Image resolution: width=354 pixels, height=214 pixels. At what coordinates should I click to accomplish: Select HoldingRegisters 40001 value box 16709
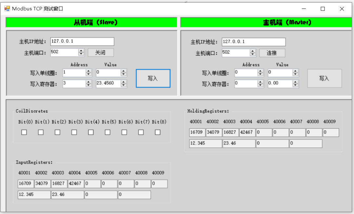click(197, 133)
